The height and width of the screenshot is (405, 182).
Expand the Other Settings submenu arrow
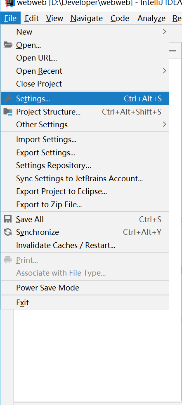point(164,124)
